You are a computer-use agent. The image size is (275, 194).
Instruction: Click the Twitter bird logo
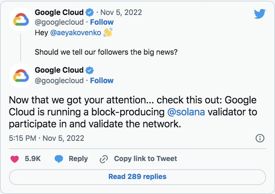(259, 13)
